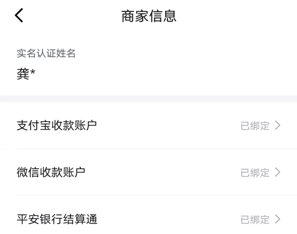
Task: Click the asterisk in the verified name
Action: [x=33, y=72]
